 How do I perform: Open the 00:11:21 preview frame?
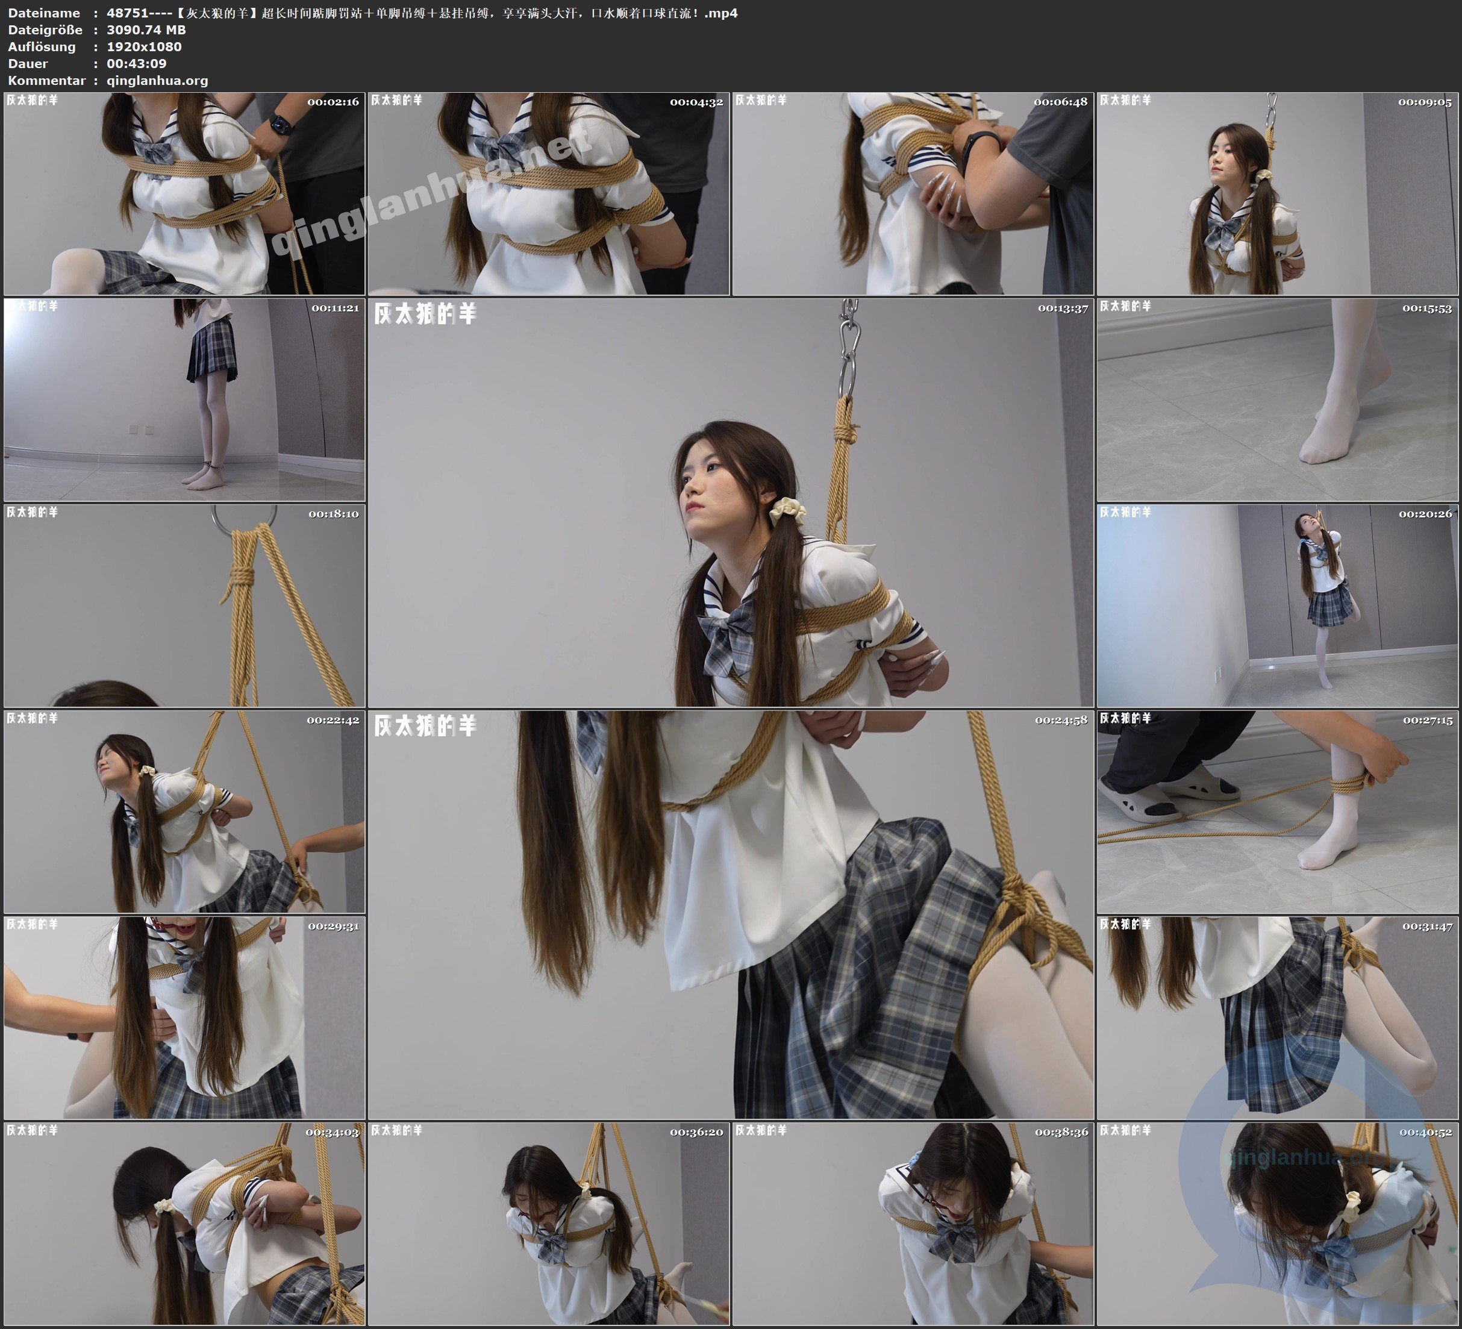pyautogui.click(x=184, y=399)
